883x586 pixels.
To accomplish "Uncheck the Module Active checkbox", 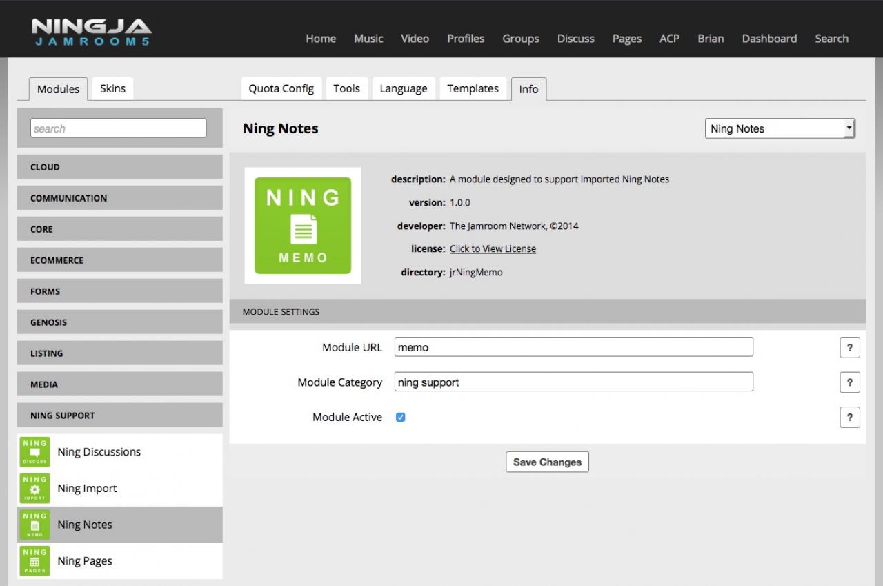I will click(401, 417).
